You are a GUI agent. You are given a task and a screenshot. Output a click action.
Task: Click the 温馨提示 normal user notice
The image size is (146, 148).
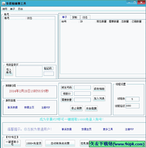point(29,129)
